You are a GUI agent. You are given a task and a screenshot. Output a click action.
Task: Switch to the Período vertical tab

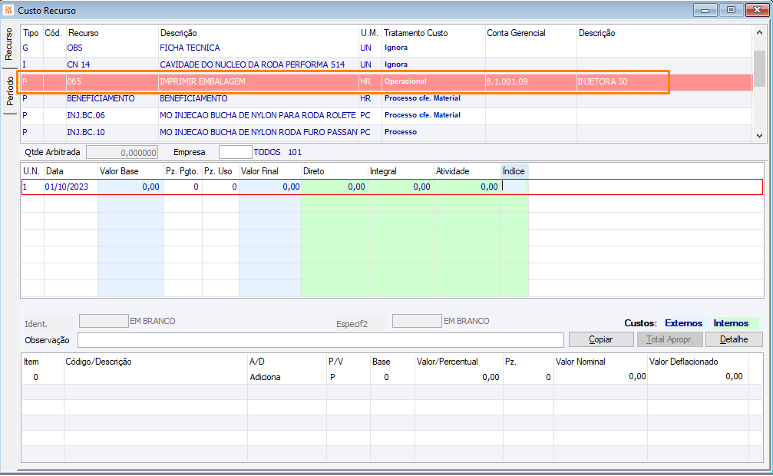pyautogui.click(x=9, y=91)
